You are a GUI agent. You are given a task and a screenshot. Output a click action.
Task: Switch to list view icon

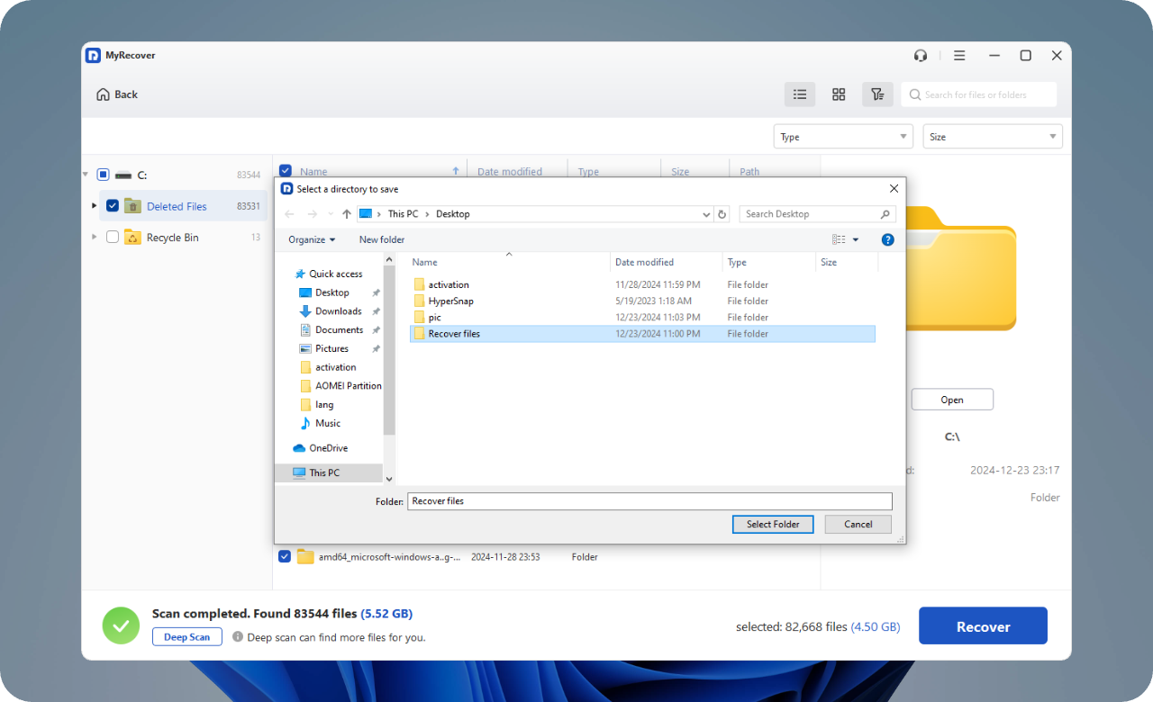[799, 94]
